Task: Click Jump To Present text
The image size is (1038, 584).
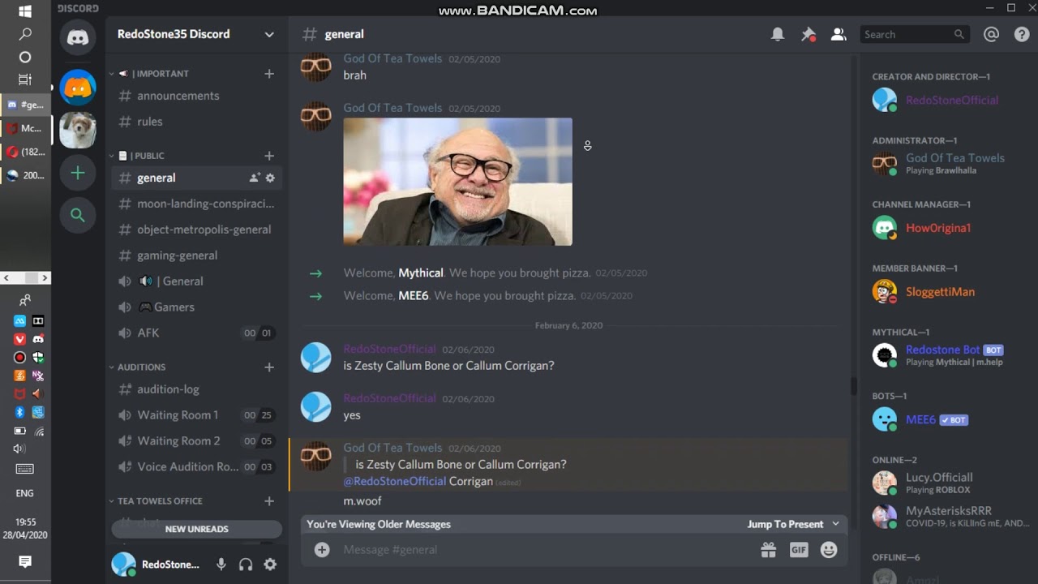Action: (x=785, y=524)
